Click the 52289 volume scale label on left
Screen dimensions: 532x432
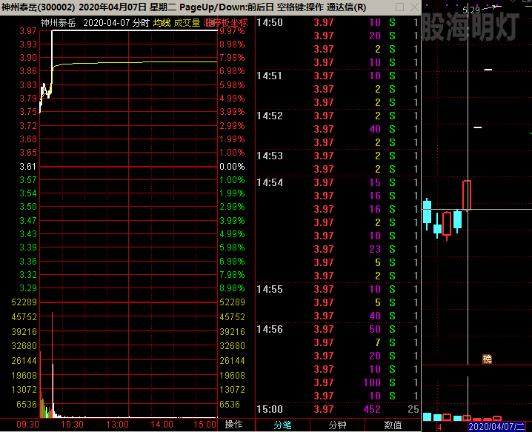point(24,302)
